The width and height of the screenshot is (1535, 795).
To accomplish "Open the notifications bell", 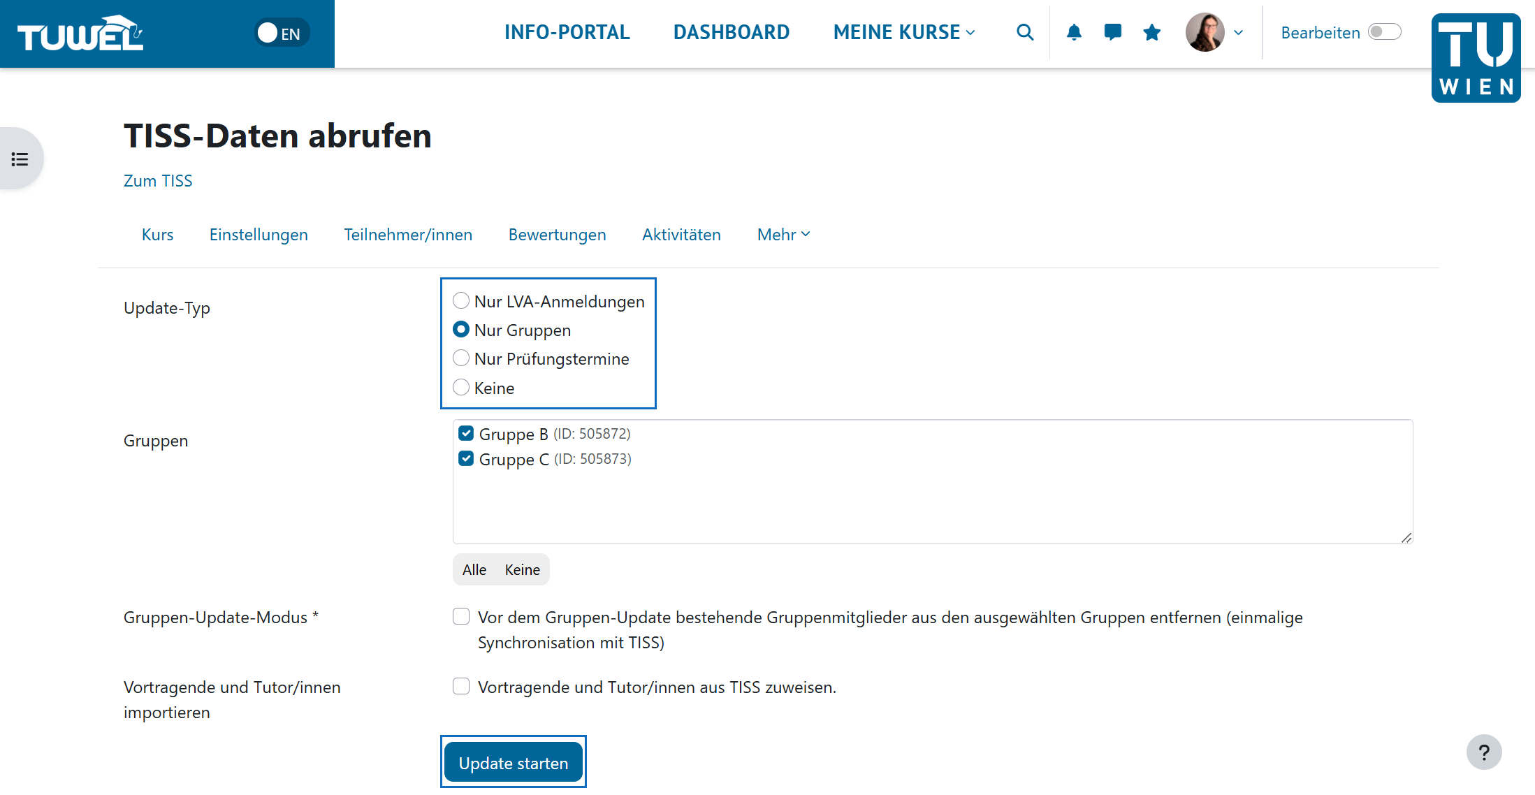I will [x=1074, y=32].
